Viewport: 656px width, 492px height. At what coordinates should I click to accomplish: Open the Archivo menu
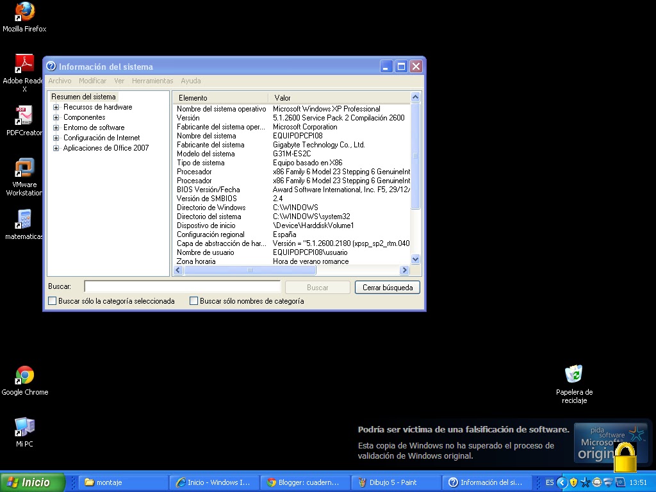pos(60,81)
